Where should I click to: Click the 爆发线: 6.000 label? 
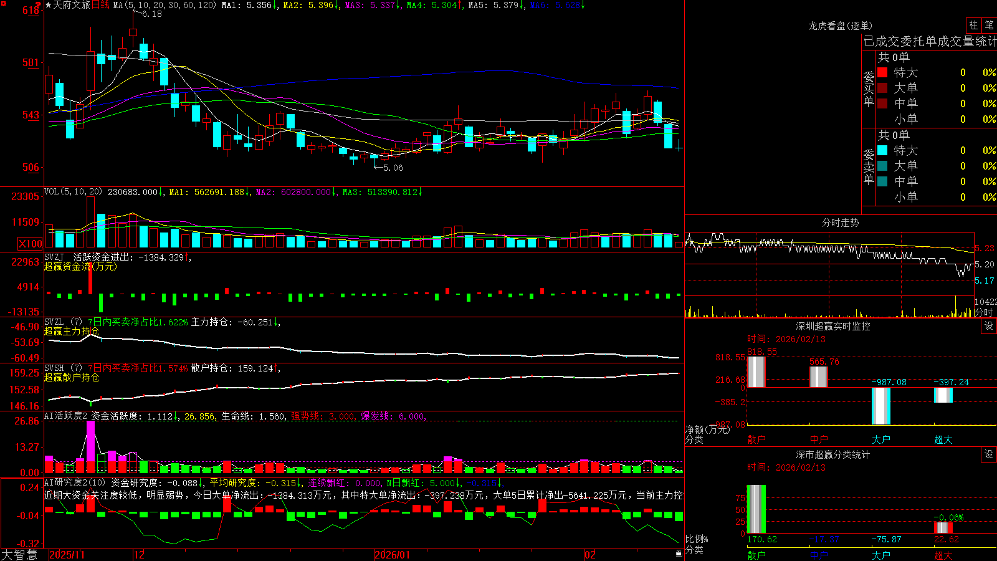pyautogui.click(x=393, y=416)
